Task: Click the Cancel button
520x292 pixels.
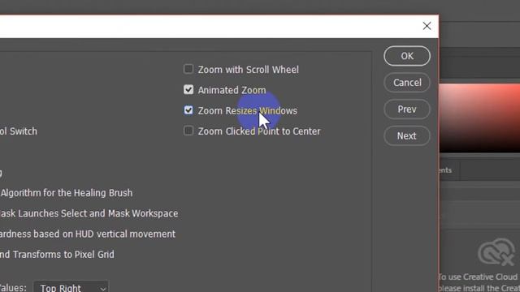Action: [x=407, y=83]
